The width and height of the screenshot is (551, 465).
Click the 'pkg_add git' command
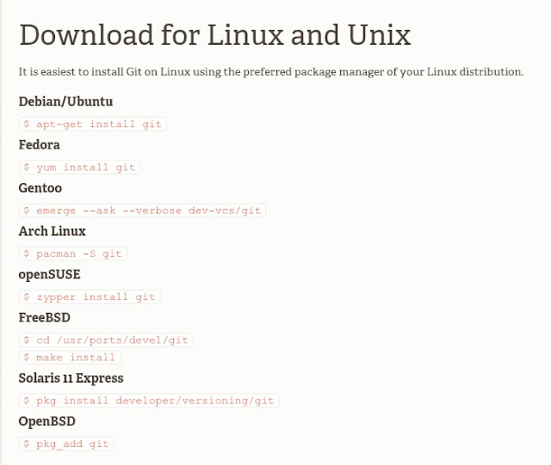(66, 444)
